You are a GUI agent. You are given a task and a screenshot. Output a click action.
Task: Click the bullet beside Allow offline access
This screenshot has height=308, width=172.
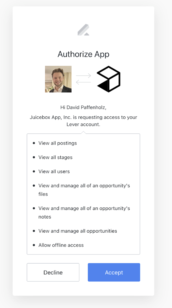(x=34, y=245)
